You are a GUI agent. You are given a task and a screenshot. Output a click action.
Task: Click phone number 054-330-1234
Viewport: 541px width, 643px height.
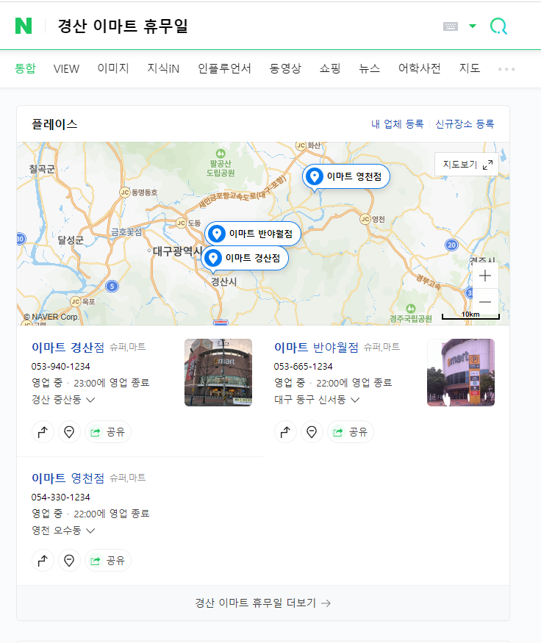tap(61, 497)
